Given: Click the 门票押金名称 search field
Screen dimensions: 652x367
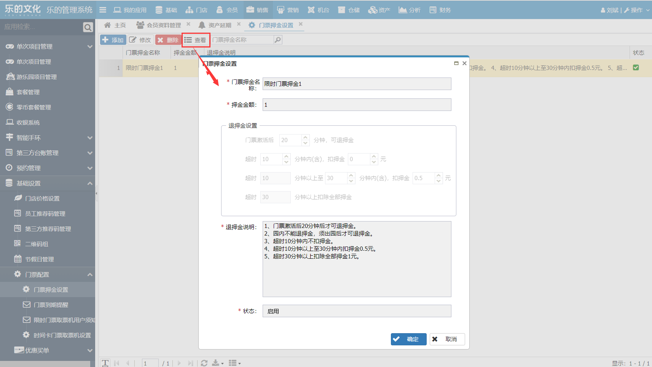Looking at the screenshot, I should [242, 40].
